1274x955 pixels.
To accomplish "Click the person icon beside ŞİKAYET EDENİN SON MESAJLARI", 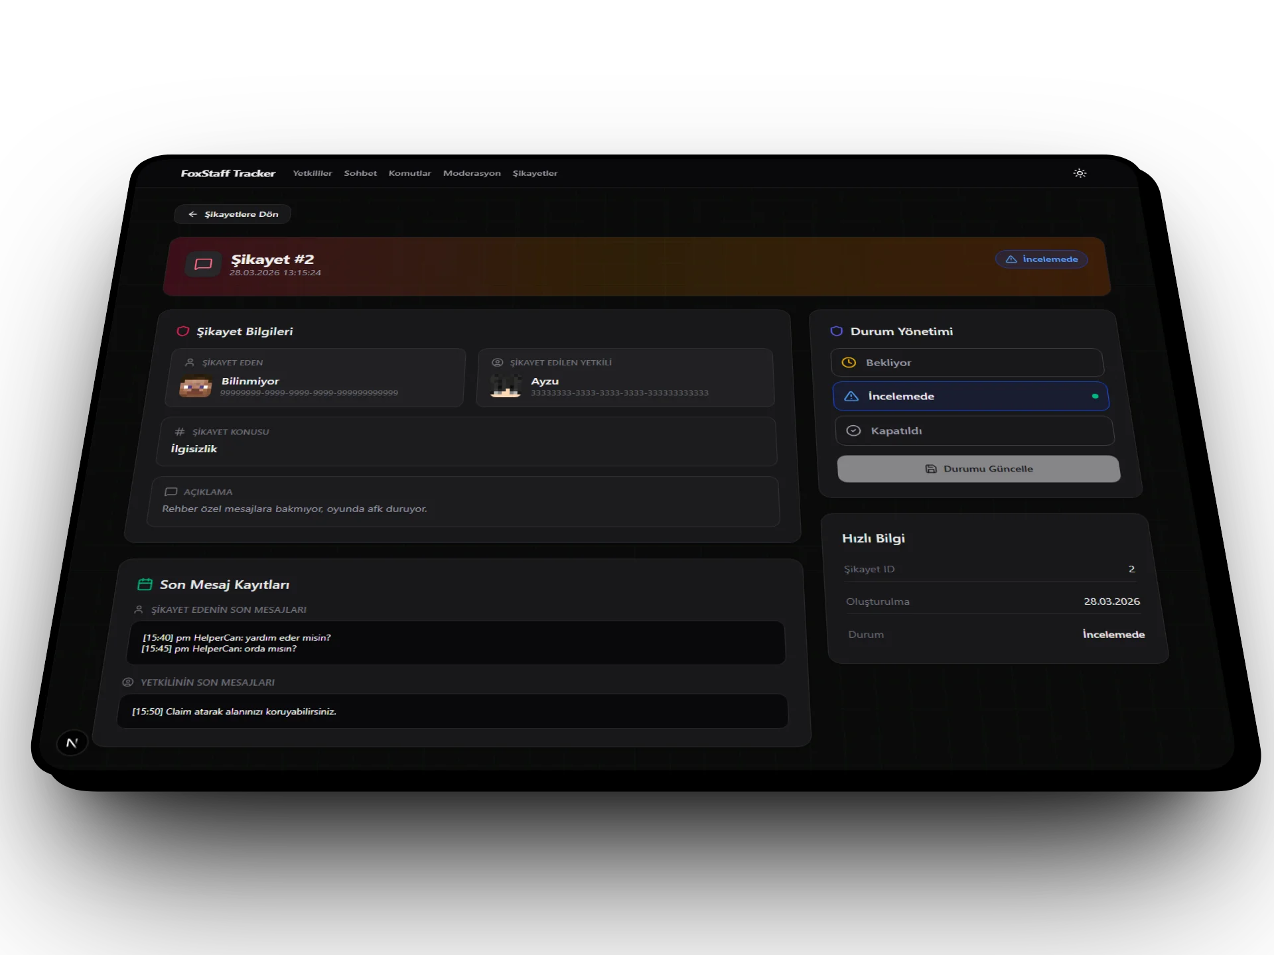I will 139,609.
